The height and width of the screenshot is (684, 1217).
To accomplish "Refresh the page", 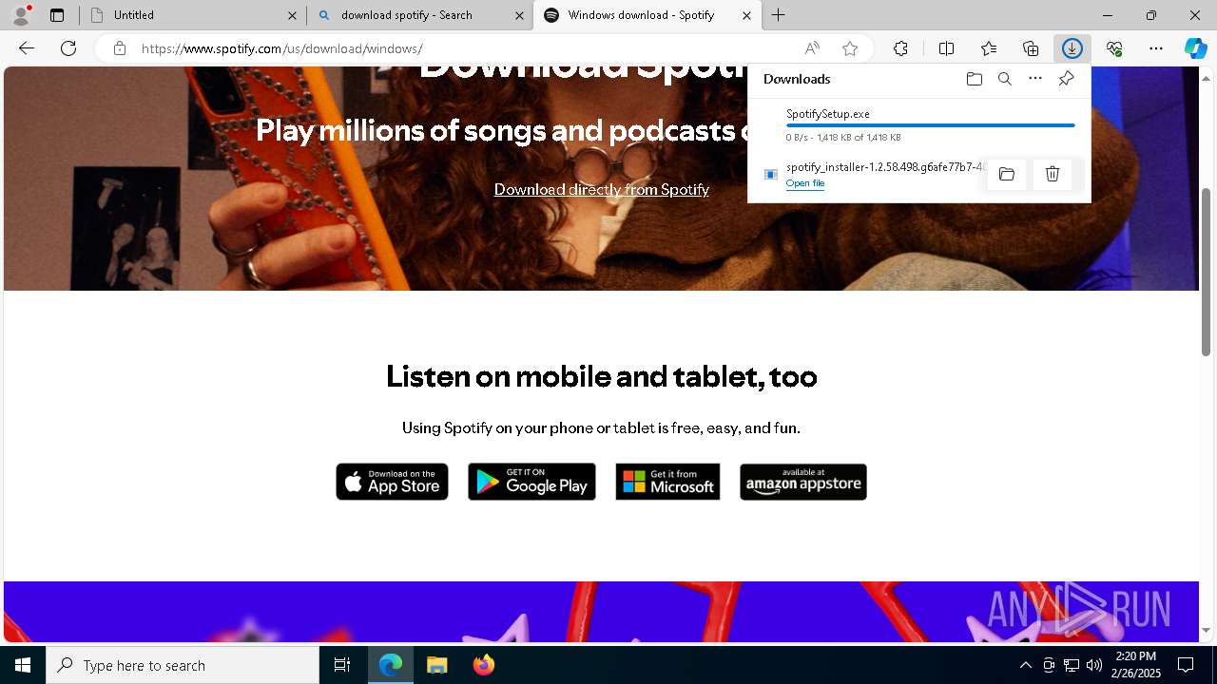I will pyautogui.click(x=68, y=48).
